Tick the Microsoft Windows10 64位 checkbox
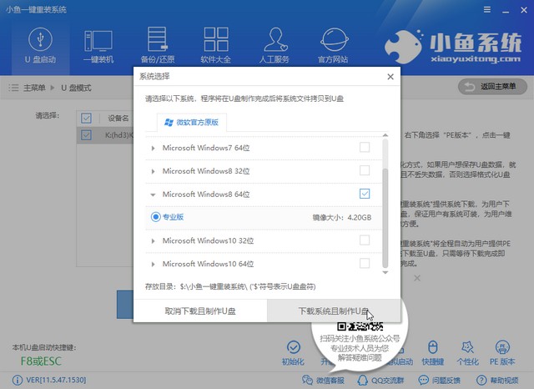 [x=364, y=264]
